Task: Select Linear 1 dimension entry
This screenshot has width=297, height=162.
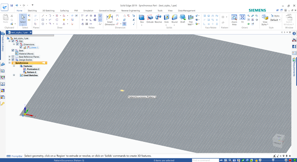Action: [34, 48]
